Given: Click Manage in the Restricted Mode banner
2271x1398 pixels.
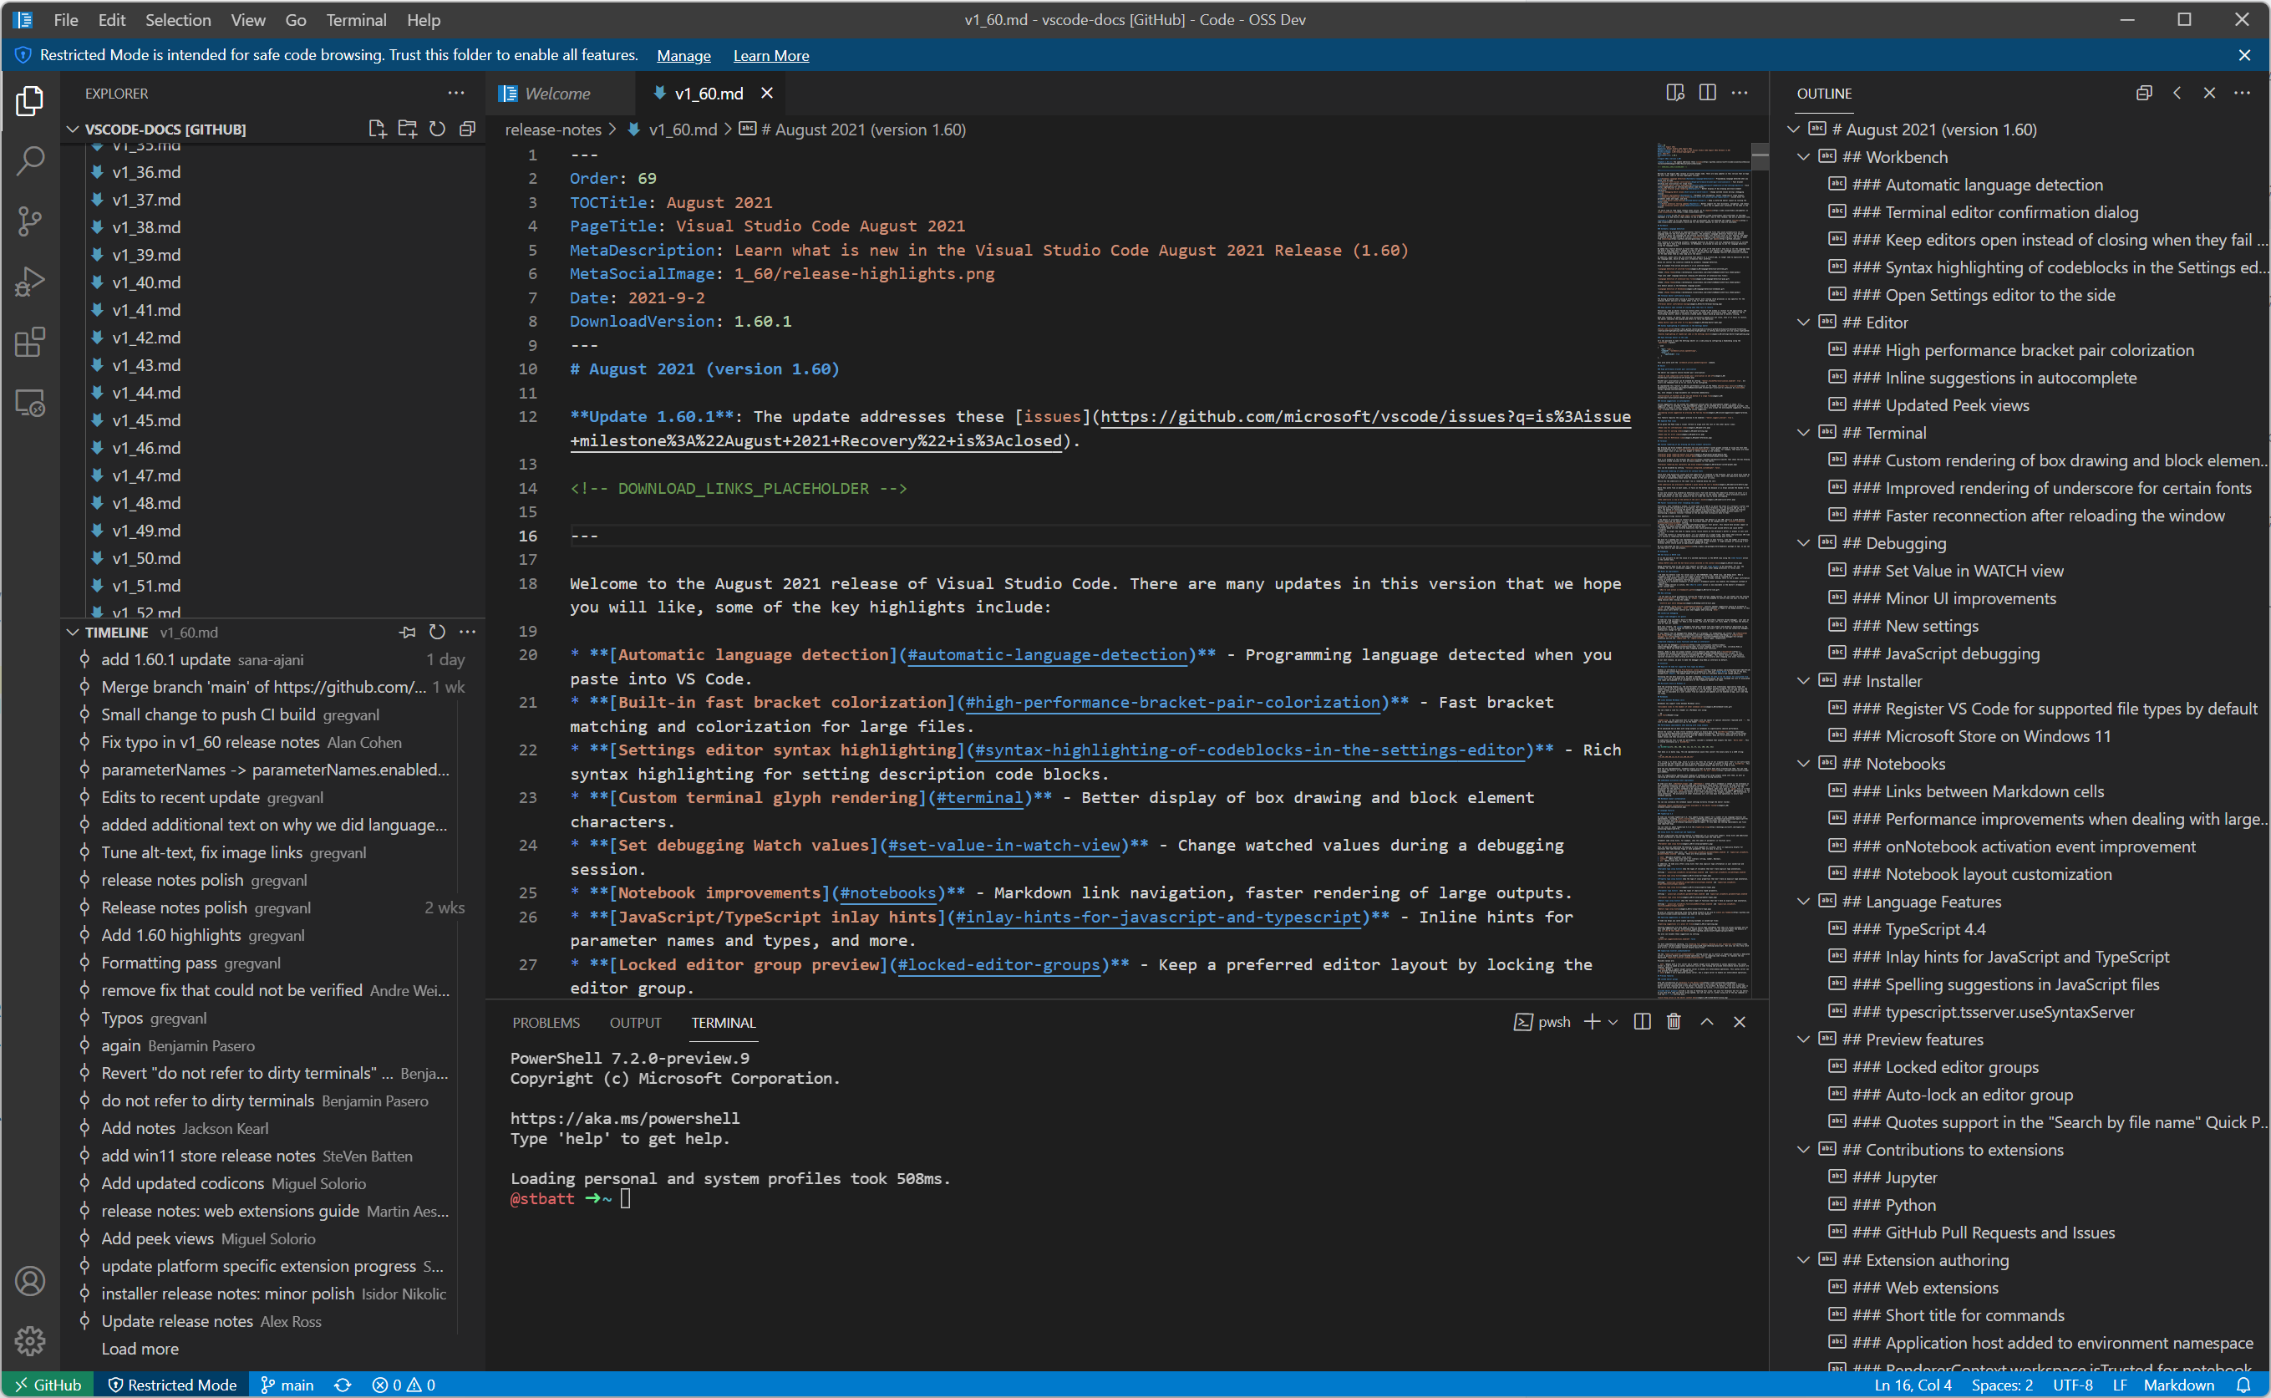Looking at the screenshot, I should 683,54.
